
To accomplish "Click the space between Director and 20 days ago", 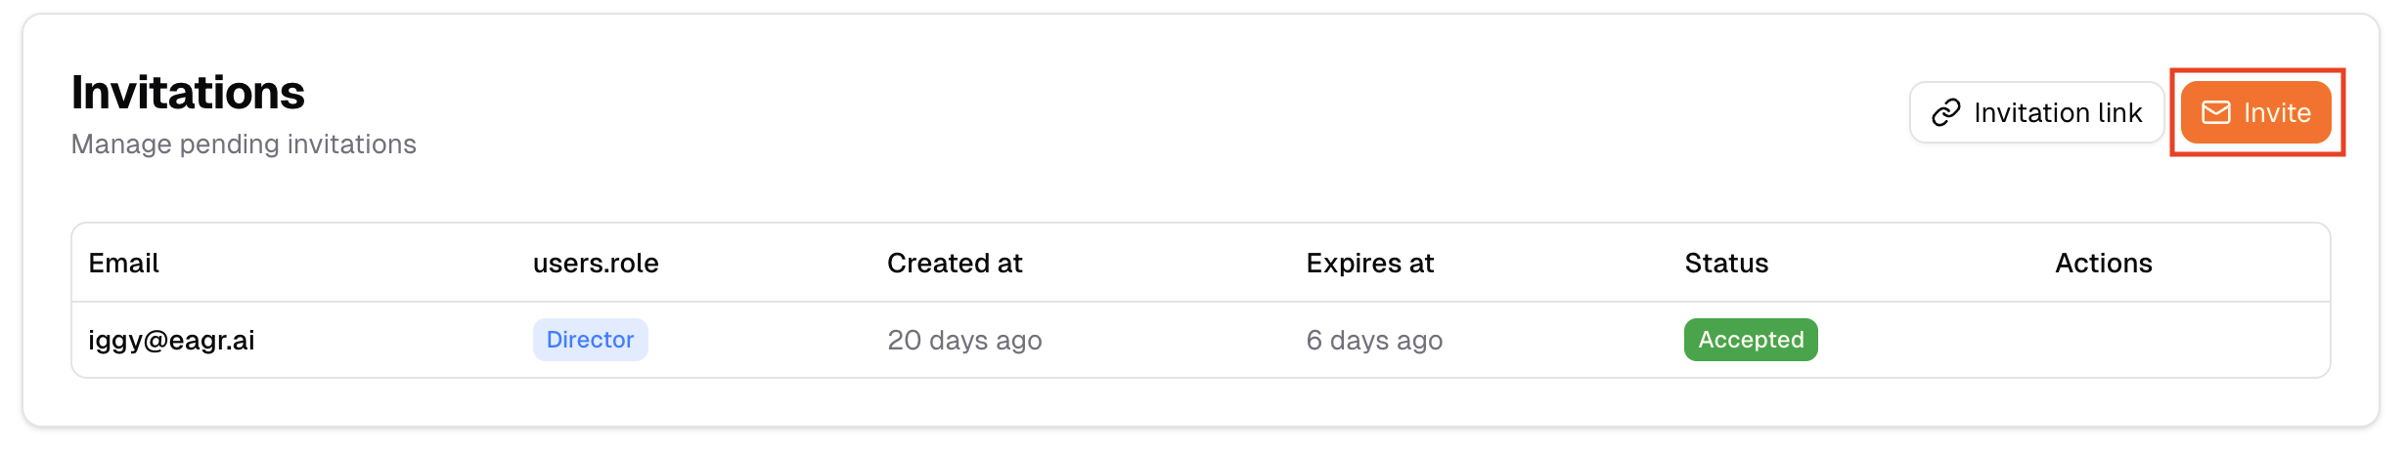I will click(768, 341).
